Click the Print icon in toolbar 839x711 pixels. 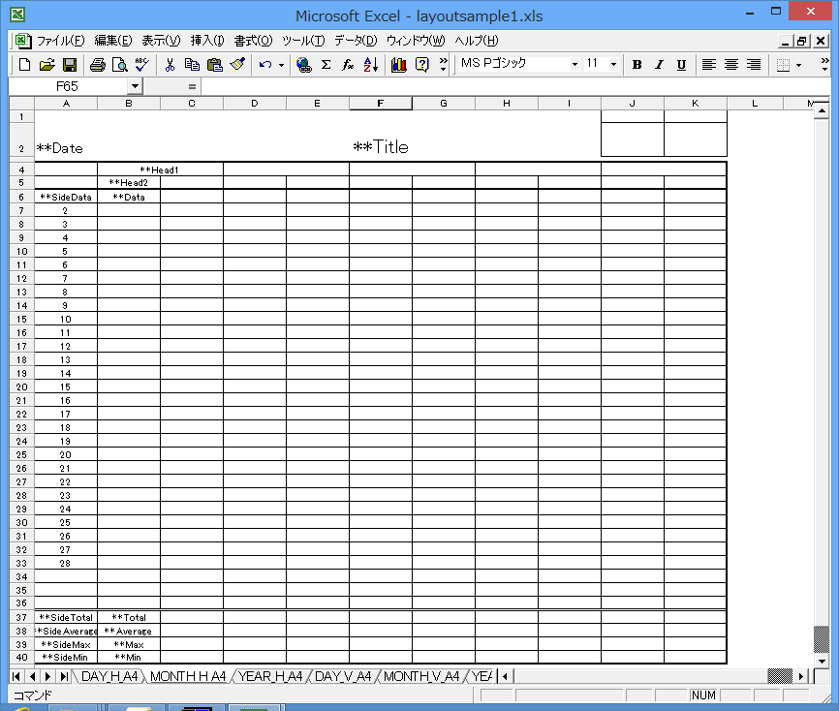(98, 65)
